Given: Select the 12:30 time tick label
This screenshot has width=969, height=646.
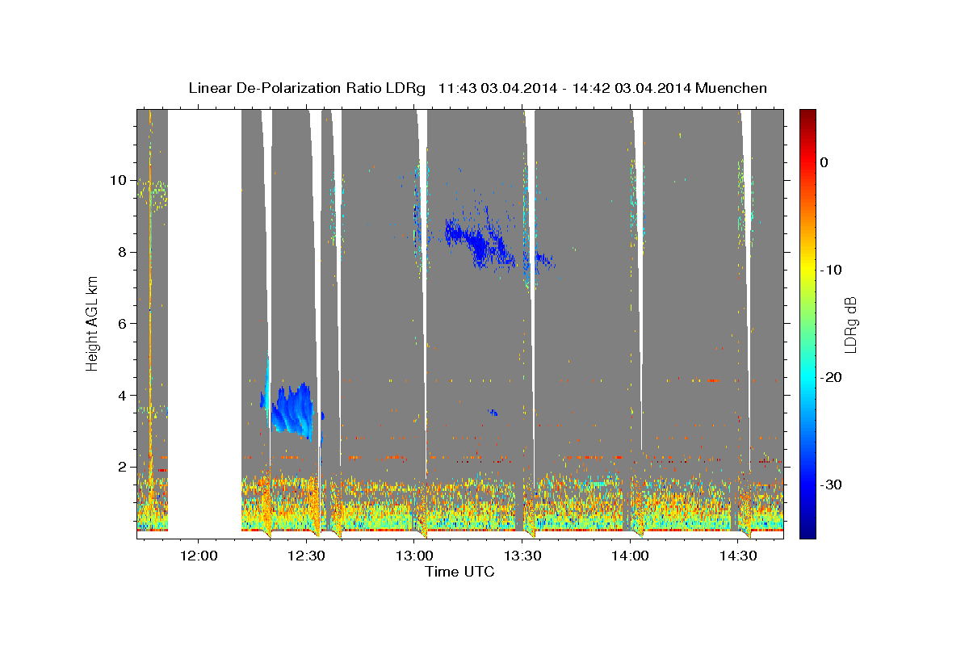Looking at the screenshot, I should (306, 556).
